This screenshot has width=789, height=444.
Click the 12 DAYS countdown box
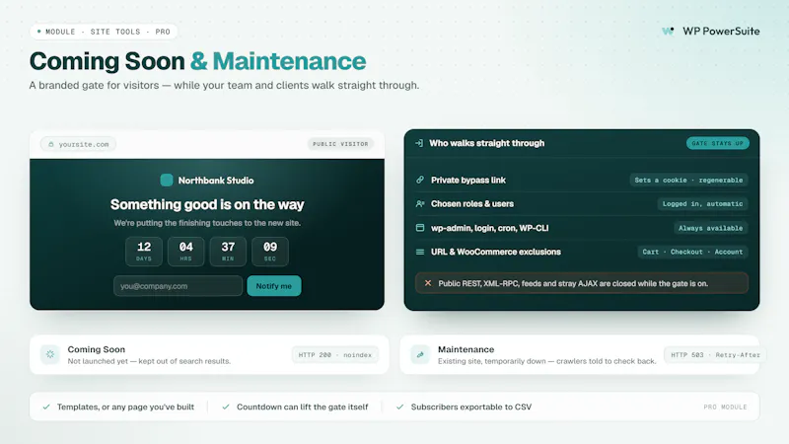coord(144,252)
